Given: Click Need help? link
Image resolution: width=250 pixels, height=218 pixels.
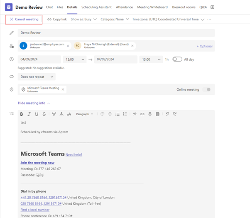Looking at the screenshot, I should coord(74,155).
